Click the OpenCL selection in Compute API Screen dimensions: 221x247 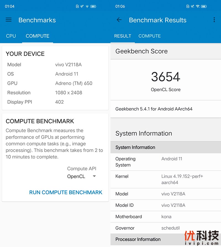click(76, 176)
